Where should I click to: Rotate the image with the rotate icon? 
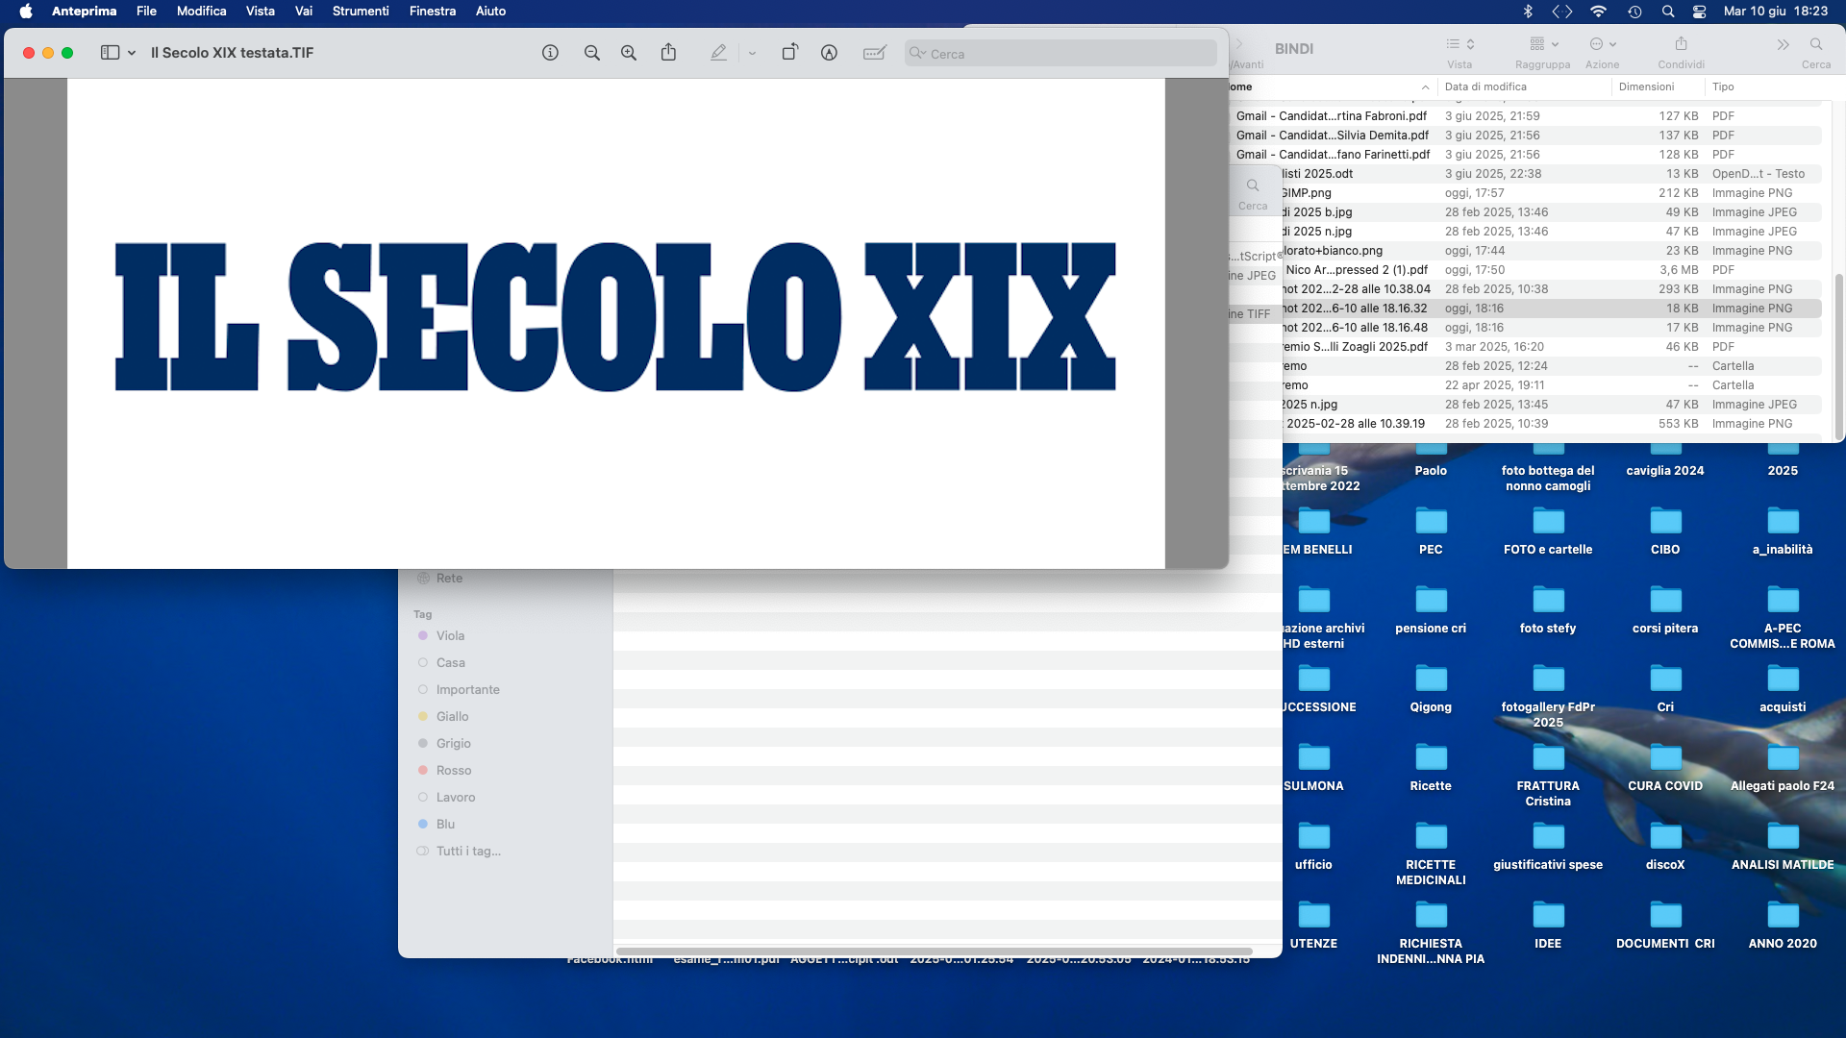click(x=789, y=53)
